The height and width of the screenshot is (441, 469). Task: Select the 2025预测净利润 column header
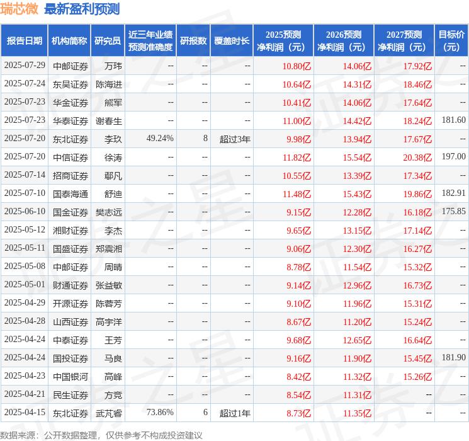[283, 41]
